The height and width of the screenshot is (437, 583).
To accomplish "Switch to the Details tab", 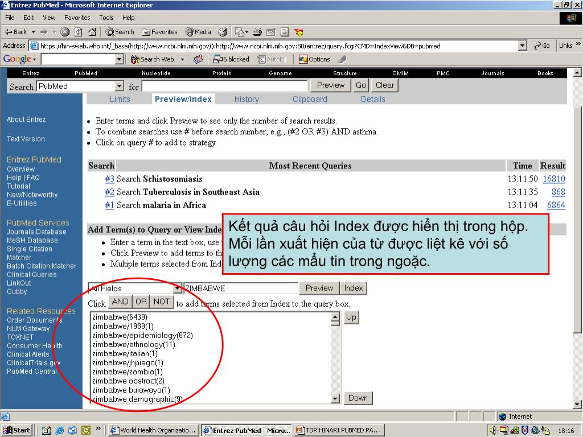I will click(x=373, y=99).
